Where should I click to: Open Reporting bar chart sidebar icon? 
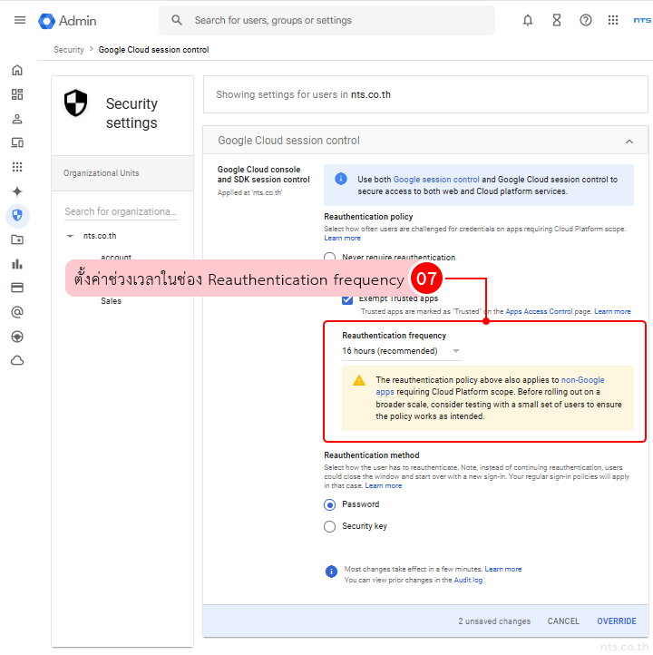pos(17,264)
